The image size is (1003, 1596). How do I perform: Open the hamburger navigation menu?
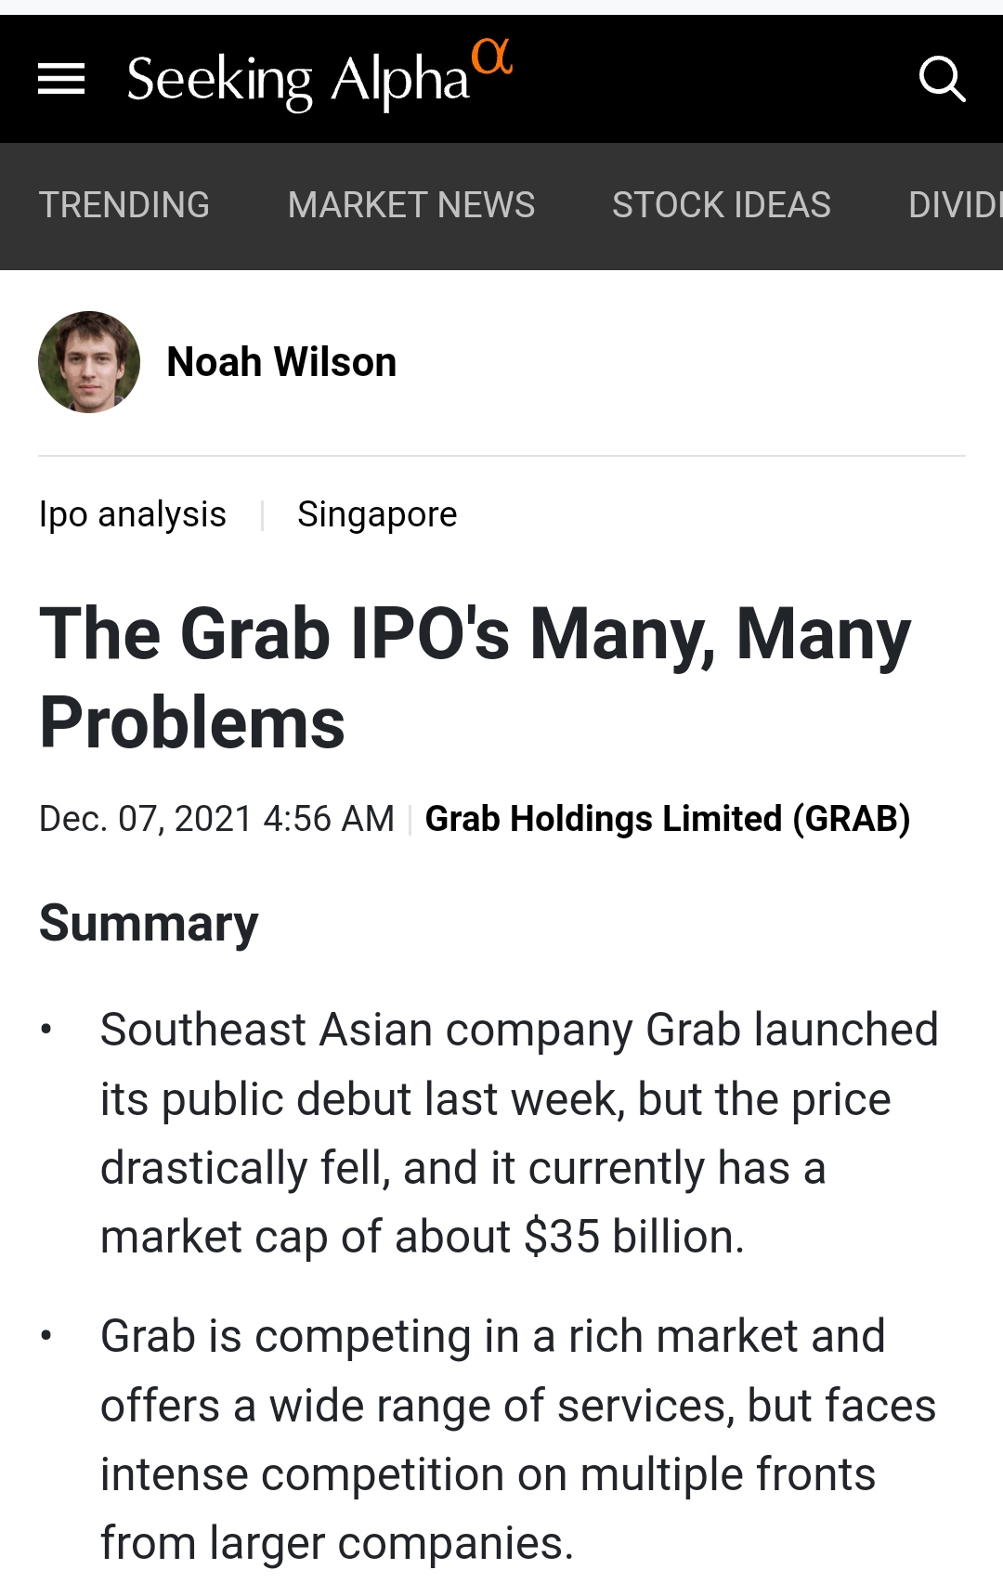pyautogui.click(x=61, y=79)
